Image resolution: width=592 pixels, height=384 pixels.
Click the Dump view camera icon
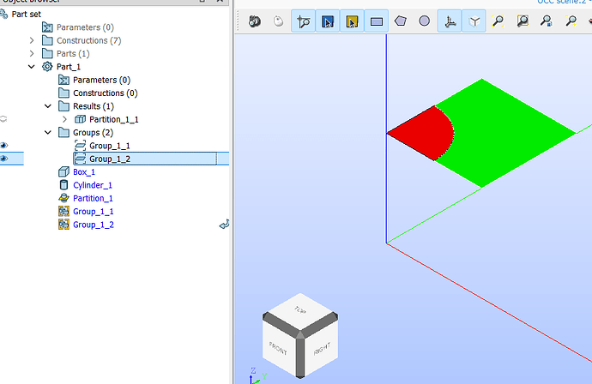[255, 21]
